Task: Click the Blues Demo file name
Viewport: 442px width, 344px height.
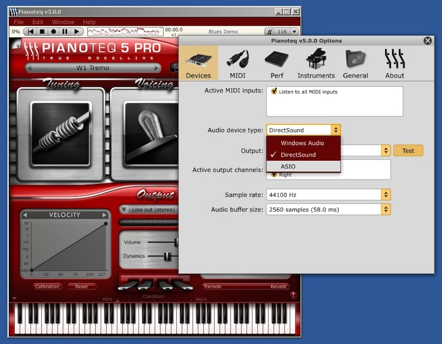Action: point(223,32)
